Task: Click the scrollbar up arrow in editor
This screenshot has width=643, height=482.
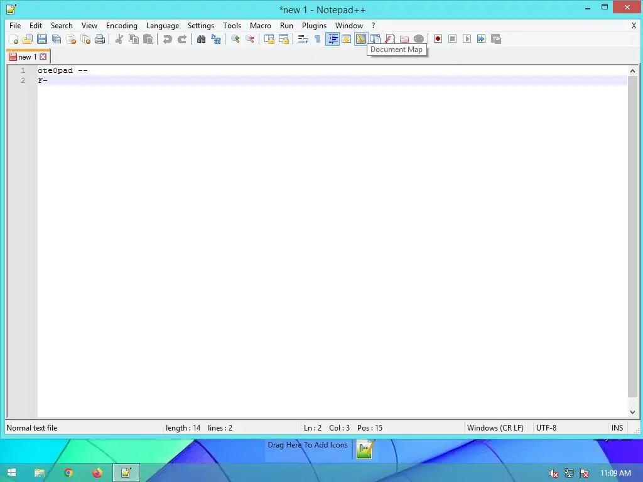Action: point(632,71)
